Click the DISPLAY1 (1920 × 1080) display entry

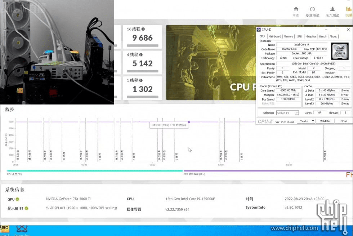tap(81, 208)
